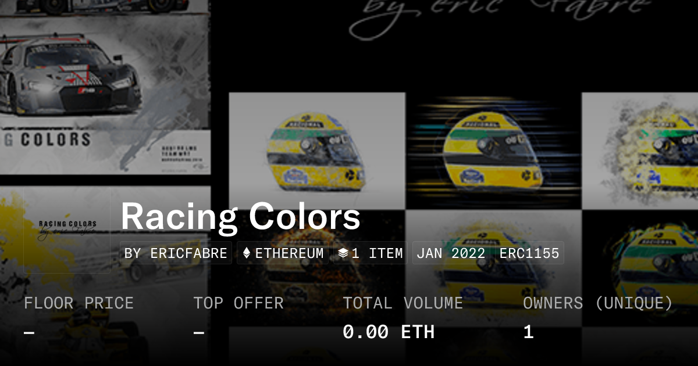Click the 1 ITEM badge
Screen dimensions: 698x366
[x=370, y=253]
